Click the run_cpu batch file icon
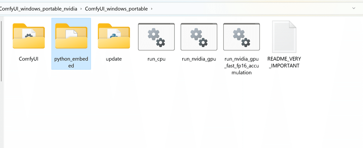This screenshot has height=148, width=363. (x=156, y=37)
